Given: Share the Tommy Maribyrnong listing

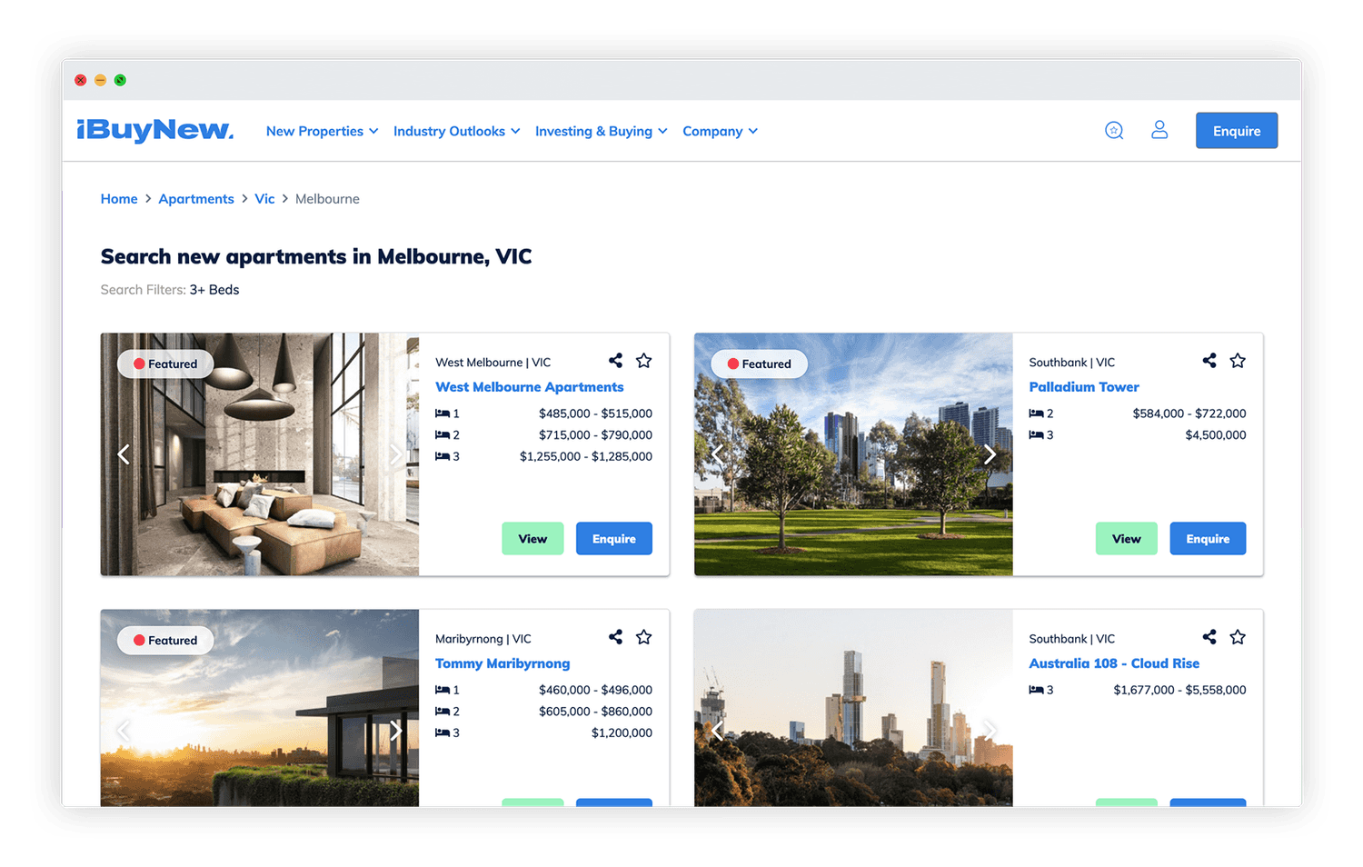Looking at the screenshot, I should click(615, 637).
